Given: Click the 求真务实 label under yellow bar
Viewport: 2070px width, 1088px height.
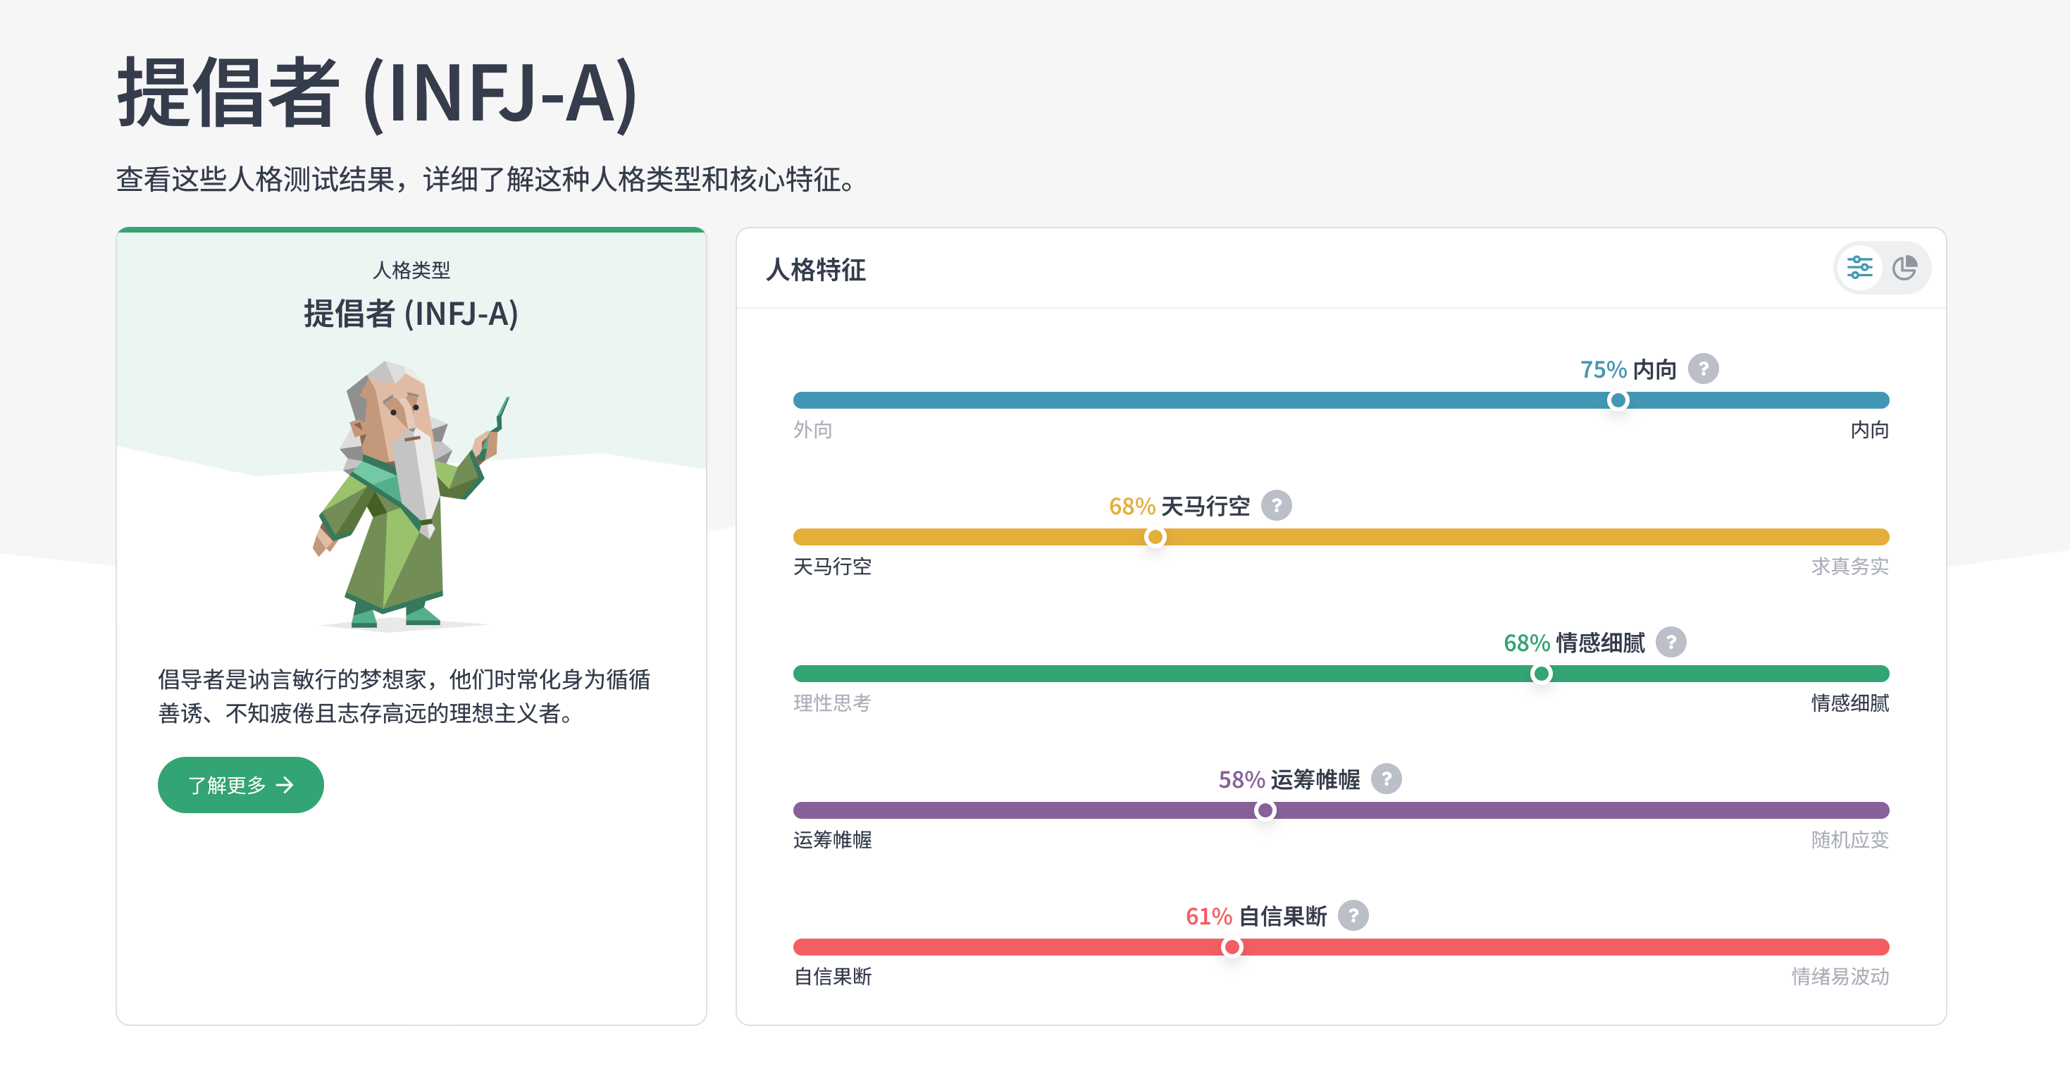Looking at the screenshot, I should (x=1849, y=567).
